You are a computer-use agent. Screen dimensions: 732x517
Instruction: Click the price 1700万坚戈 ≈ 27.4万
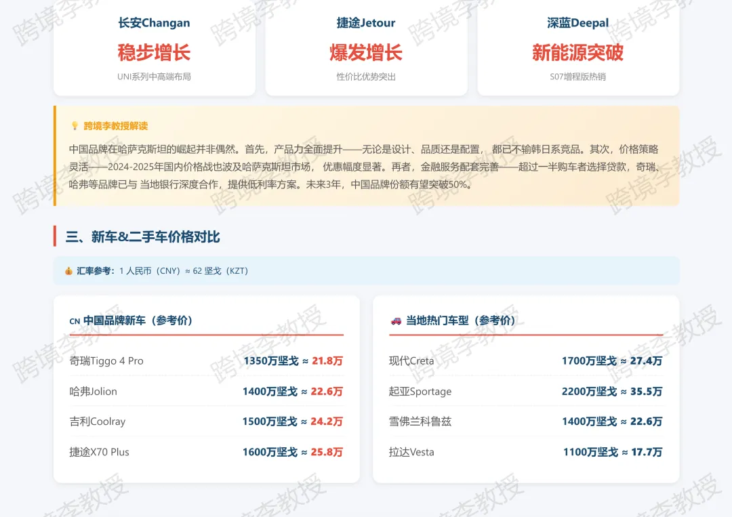point(612,360)
